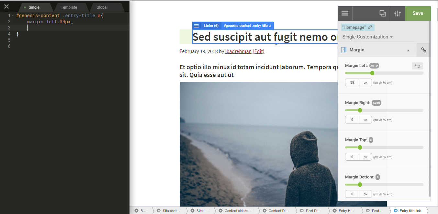Screen dimensions: 438x214
Task: Click the overlapping squares icon
Action: coord(383,13)
